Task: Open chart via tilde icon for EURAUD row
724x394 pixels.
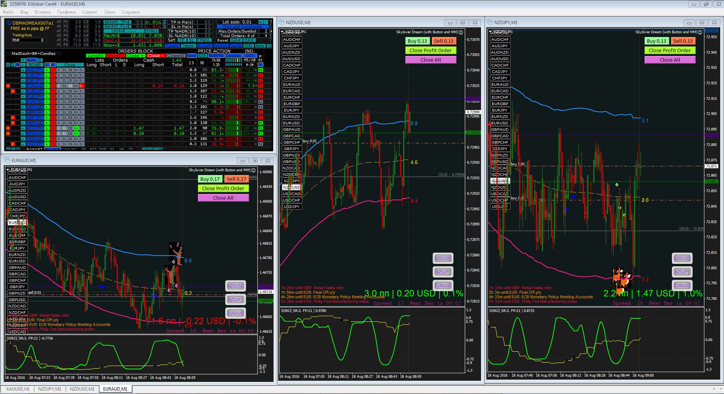Action: coord(23,86)
